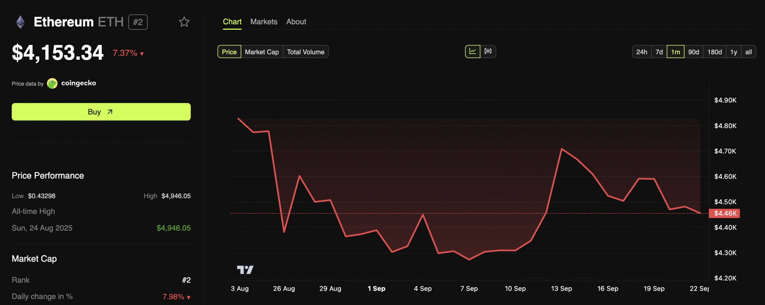Toggle chart to Market Cap
This screenshot has width=765, height=305.
262,52
